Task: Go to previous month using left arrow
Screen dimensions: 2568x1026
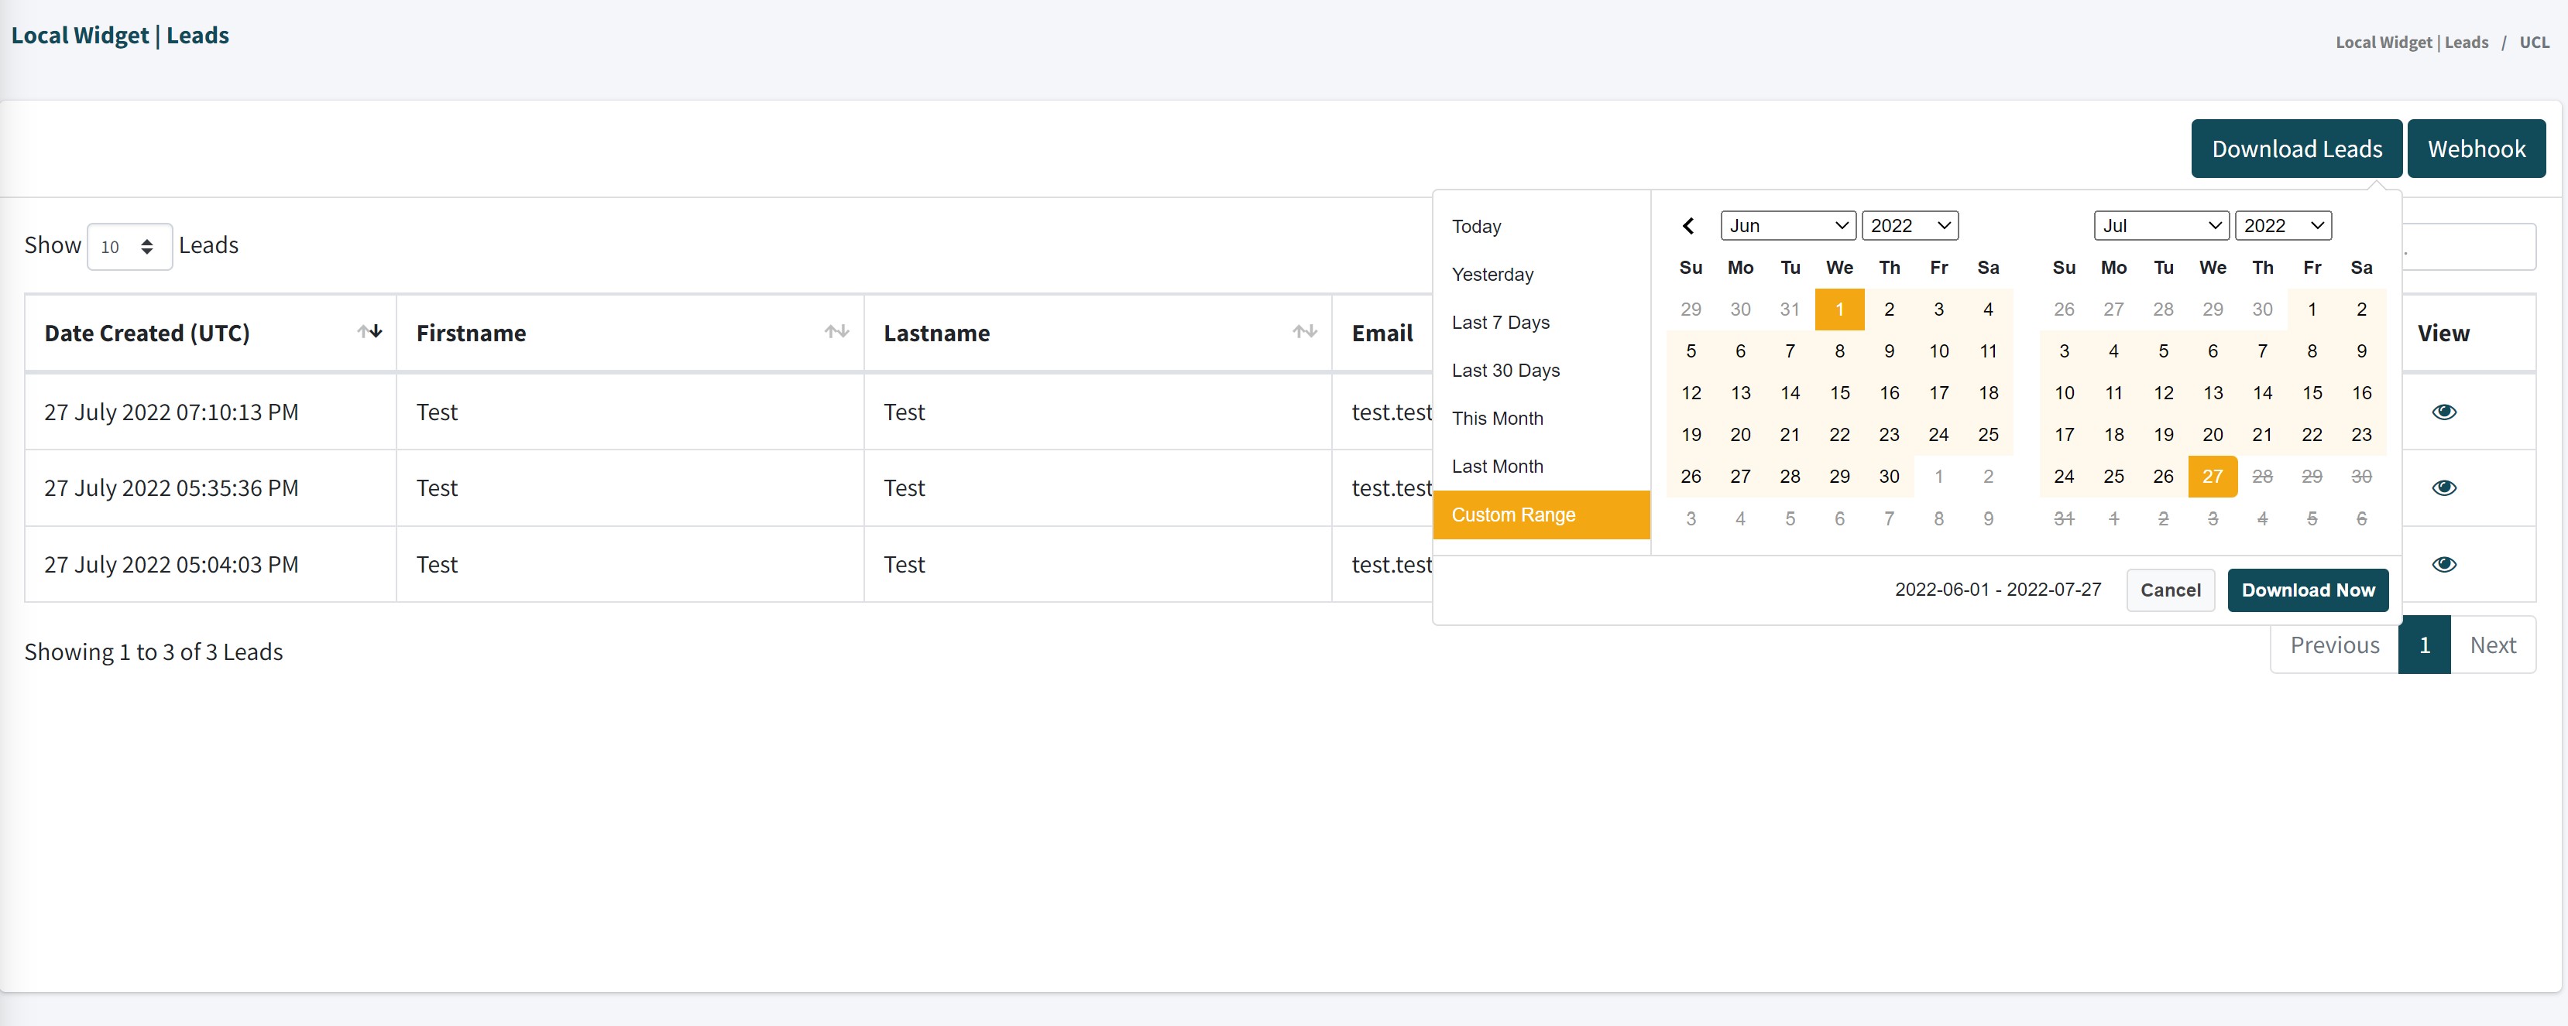Action: [1687, 226]
